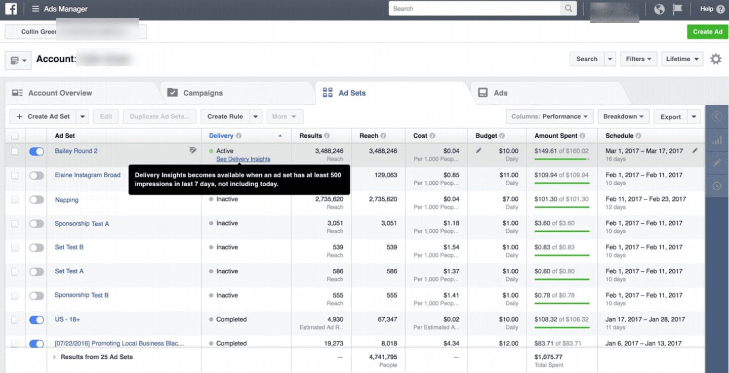
Task: Open the Account Overview tab
Action: [60, 93]
